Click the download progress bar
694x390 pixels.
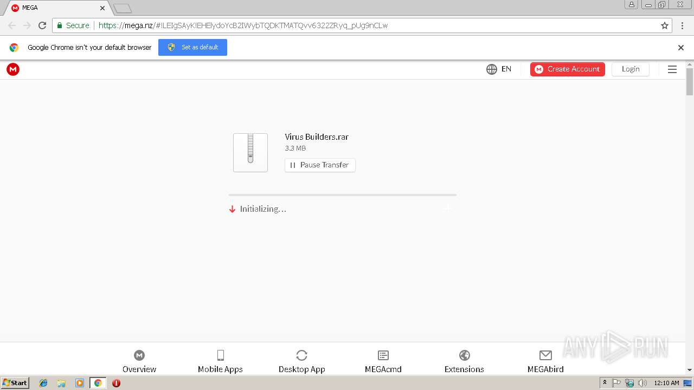[x=343, y=194]
